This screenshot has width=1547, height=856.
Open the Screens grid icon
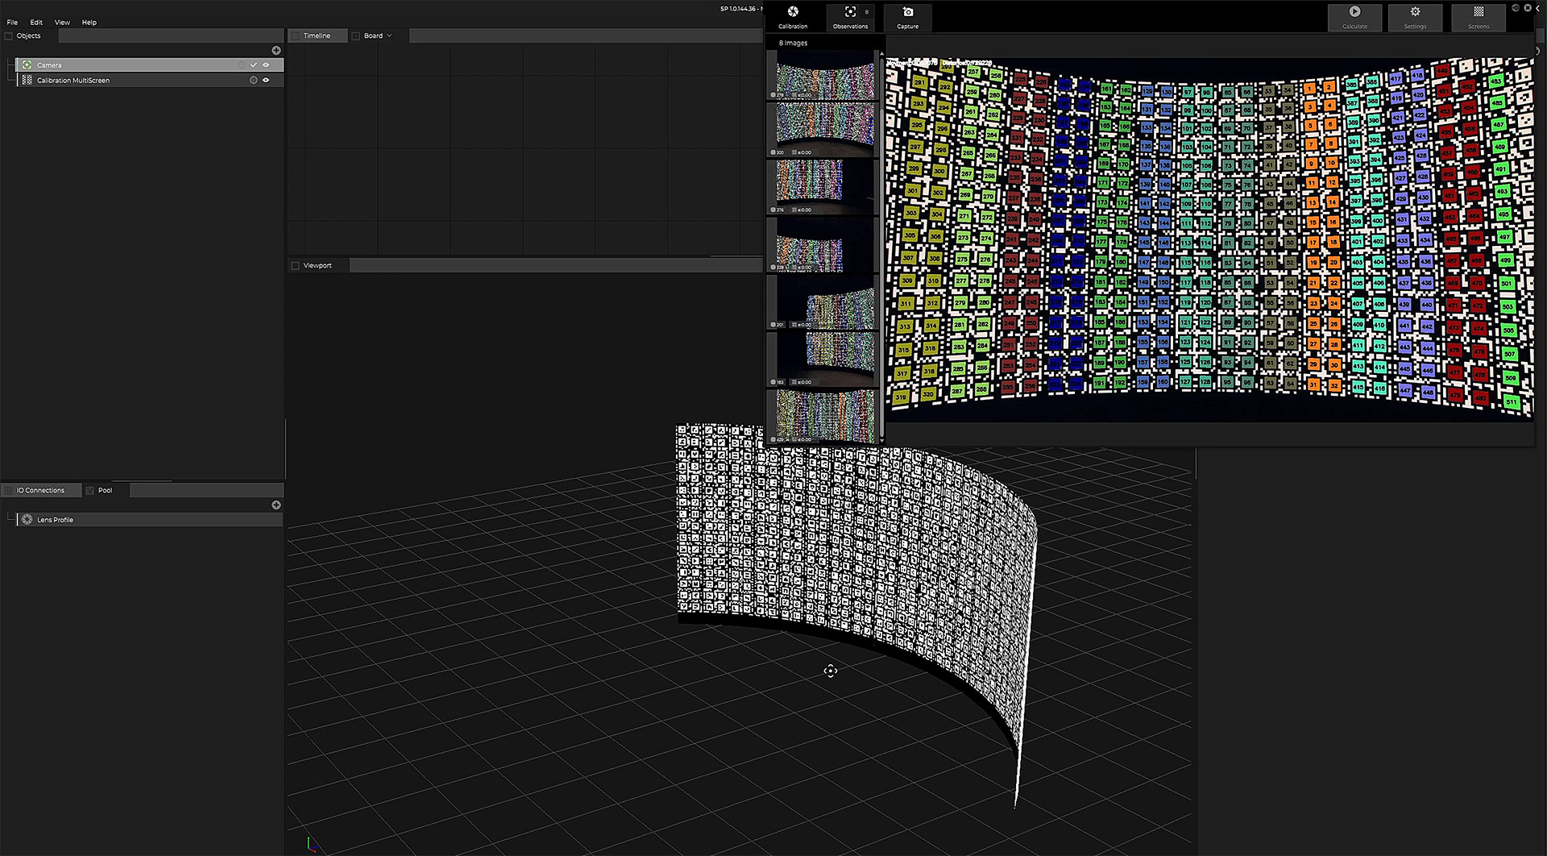click(x=1479, y=12)
